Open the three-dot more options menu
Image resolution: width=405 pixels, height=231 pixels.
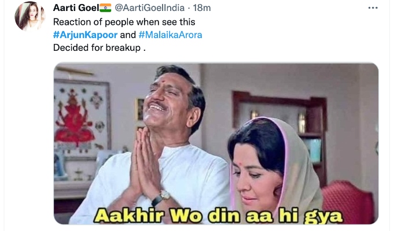pyautogui.click(x=373, y=8)
